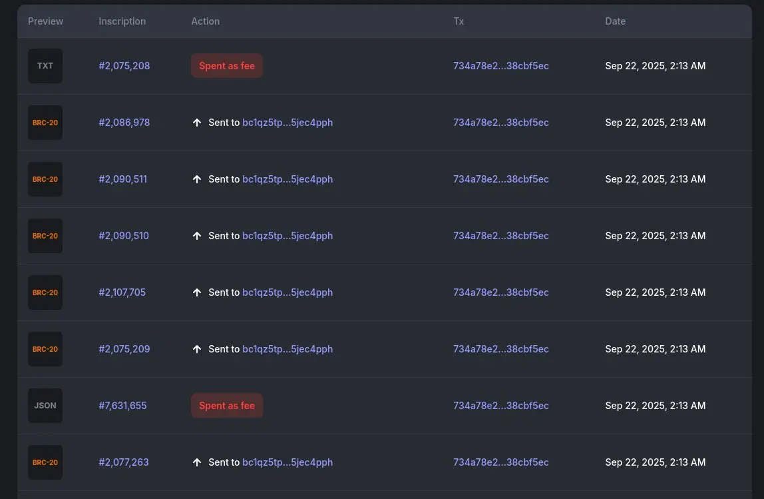Open BRC-20 preview icon for inscription #2,107,705
The image size is (764, 499).
point(45,292)
